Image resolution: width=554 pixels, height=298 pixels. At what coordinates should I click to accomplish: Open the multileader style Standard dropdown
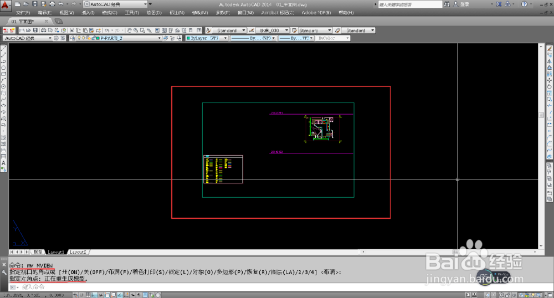(372, 30)
